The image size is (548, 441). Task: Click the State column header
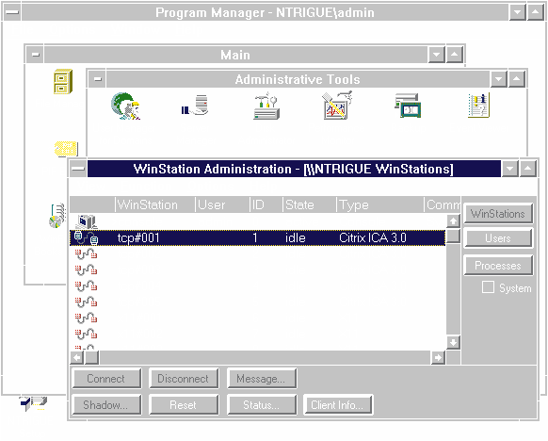pyautogui.click(x=310, y=204)
